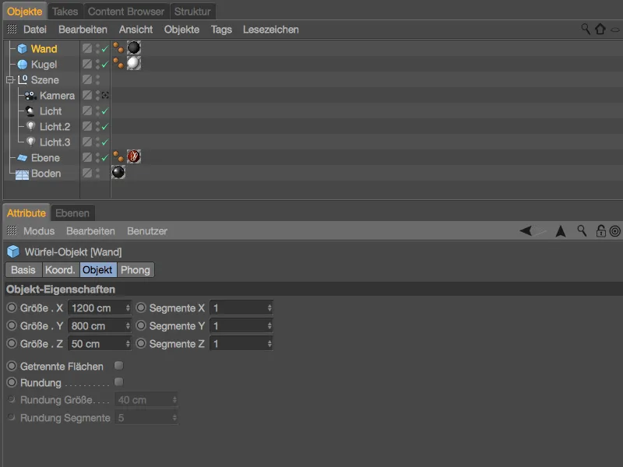Toggle Wand enabled green checkmark

point(105,49)
